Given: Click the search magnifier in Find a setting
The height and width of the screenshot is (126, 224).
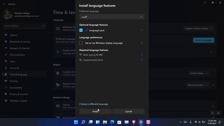Looking at the screenshot, I should pyautogui.click(x=43, y=26).
